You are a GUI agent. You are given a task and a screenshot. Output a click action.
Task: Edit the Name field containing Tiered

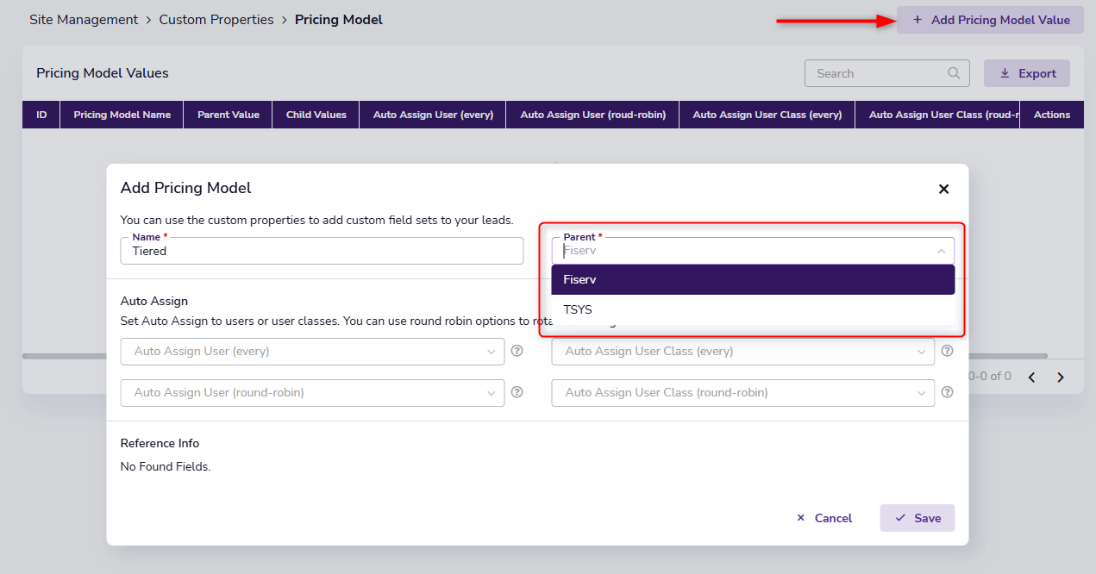[x=322, y=251]
